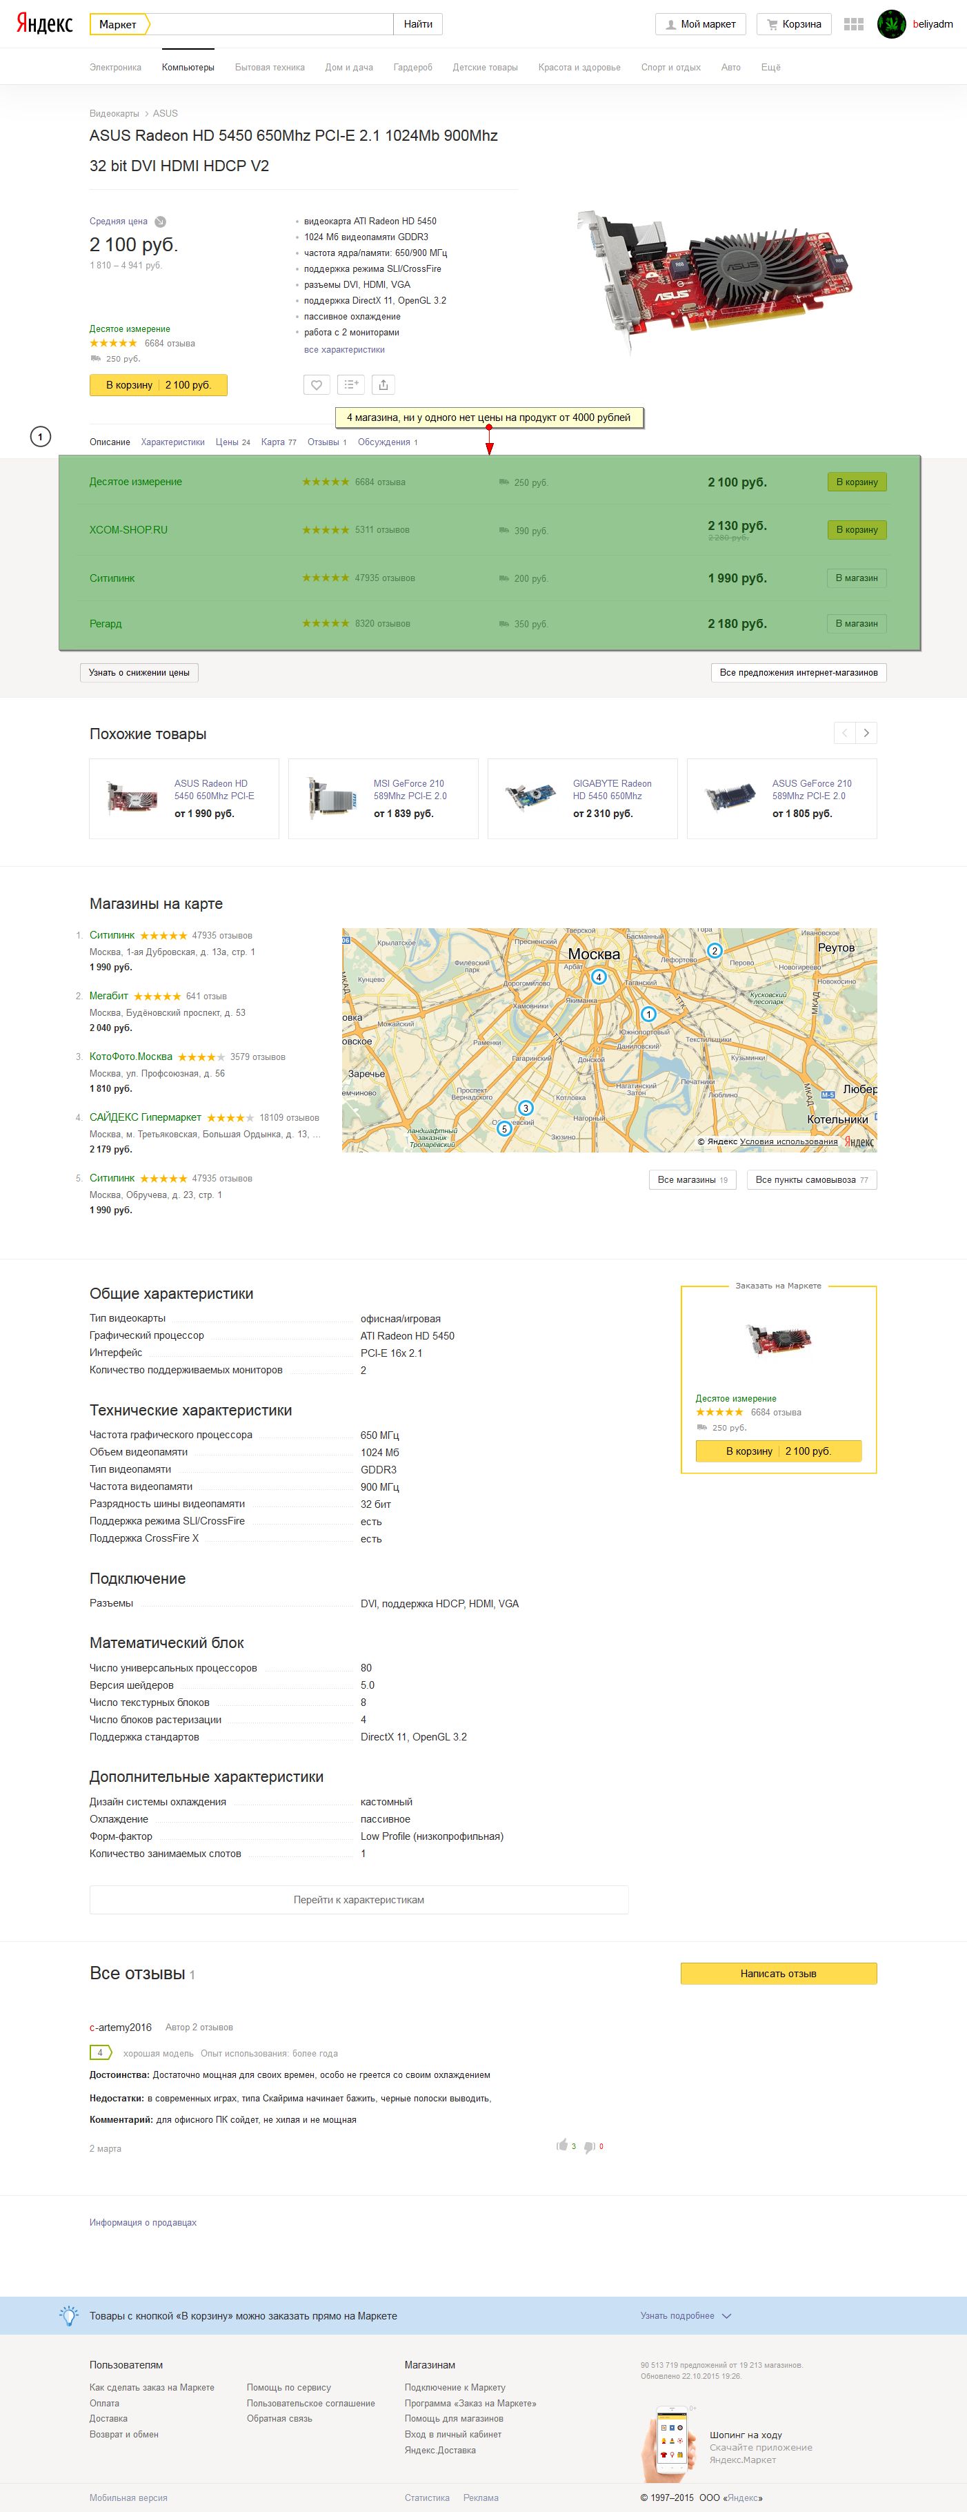The width and height of the screenshot is (967, 2512).
Task: Click the Яндекс logo
Action: tap(44, 24)
